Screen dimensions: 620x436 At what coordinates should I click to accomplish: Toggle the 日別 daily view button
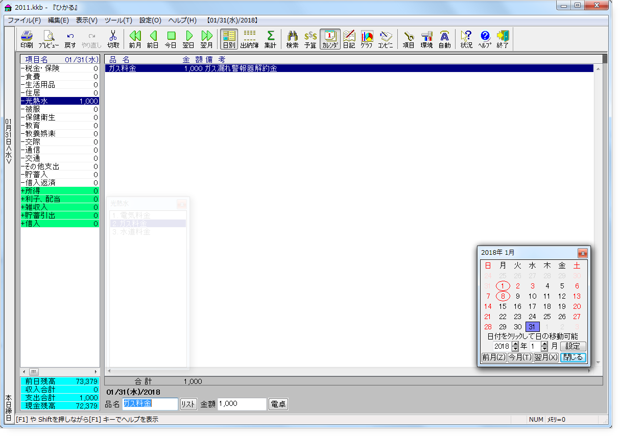[229, 39]
